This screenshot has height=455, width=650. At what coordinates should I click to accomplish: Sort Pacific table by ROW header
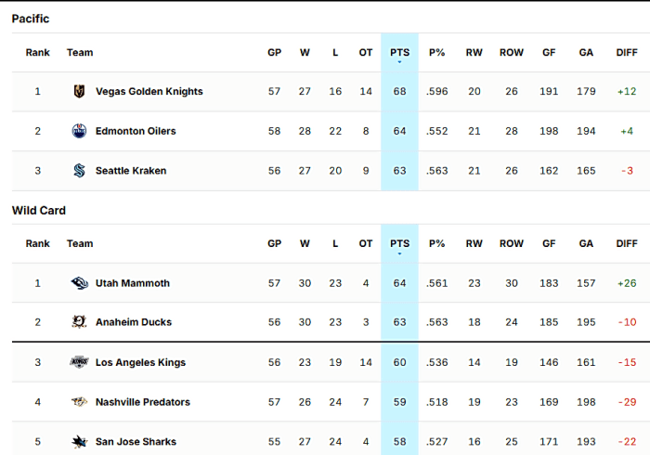[512, 53]
